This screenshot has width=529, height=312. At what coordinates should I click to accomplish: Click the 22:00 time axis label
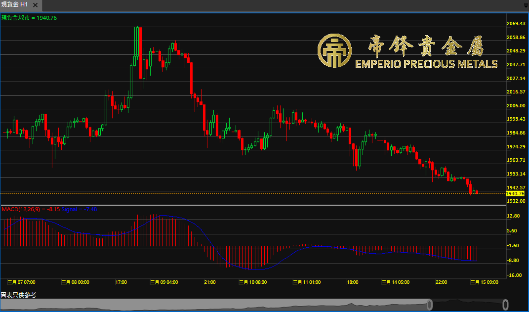441,282
